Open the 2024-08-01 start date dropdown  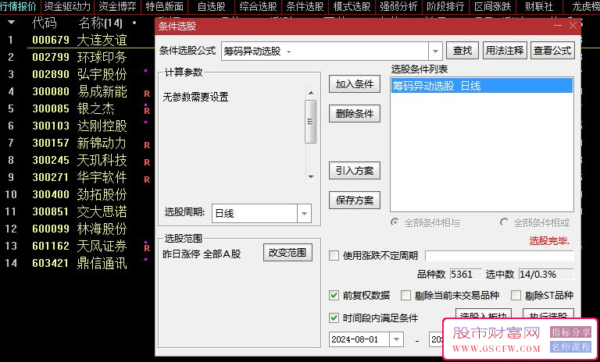396,339
